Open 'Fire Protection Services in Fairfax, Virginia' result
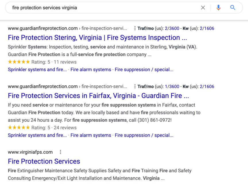Viewport: 248px width, 185px height. click(x=98, y=96)
